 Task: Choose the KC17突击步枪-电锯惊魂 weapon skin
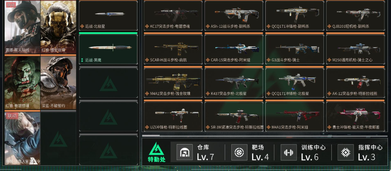tap(173, 16)
